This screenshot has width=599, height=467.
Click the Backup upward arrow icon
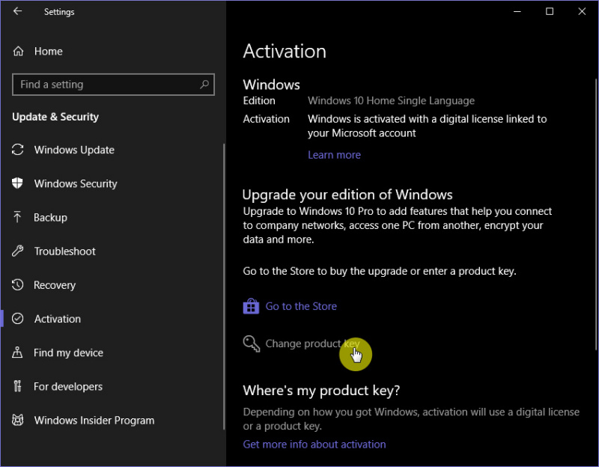click(x=17, y=217)
